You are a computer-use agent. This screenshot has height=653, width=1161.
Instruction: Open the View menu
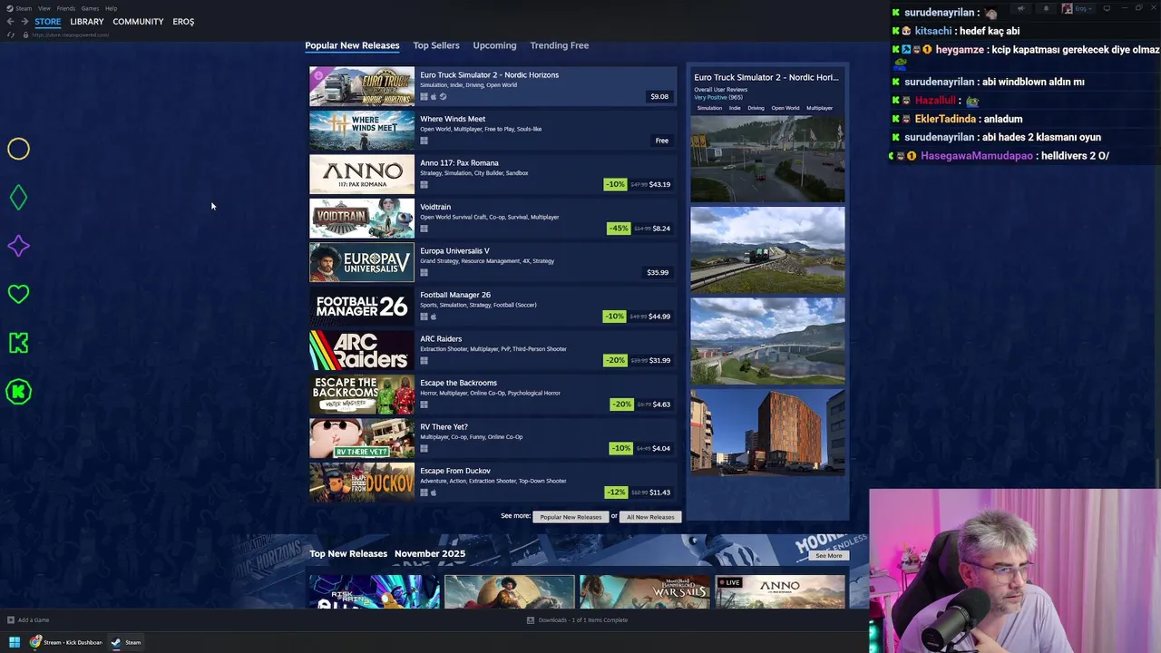[44, 8]
